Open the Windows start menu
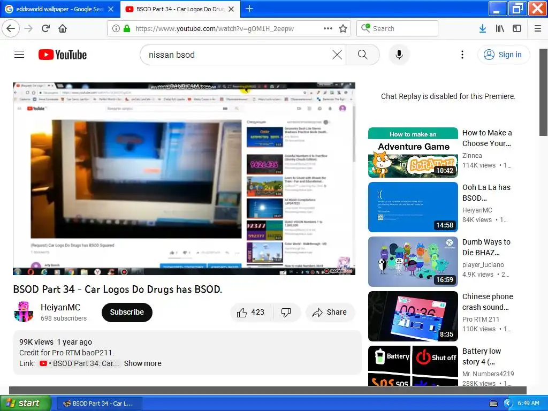The width and height of the screenshot is (548, 411). click(26, 403)
